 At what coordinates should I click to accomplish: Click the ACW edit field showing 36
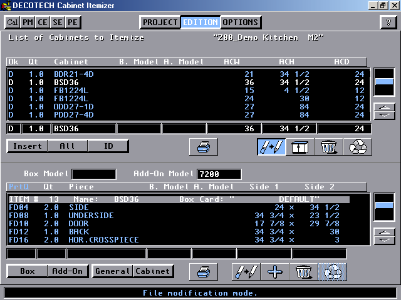234,129
